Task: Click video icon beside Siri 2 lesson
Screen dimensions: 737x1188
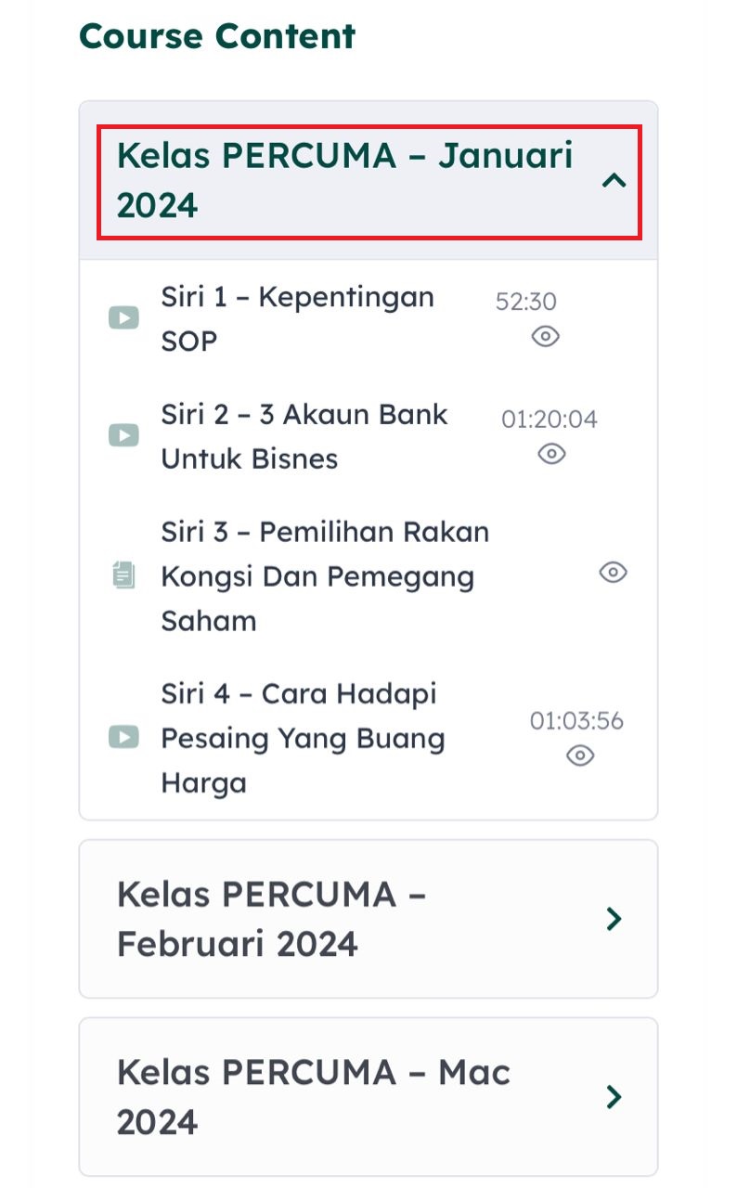Action: (x=123, y=435)
